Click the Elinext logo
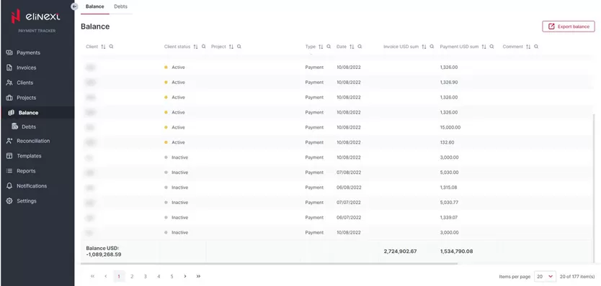 point(35,17)
